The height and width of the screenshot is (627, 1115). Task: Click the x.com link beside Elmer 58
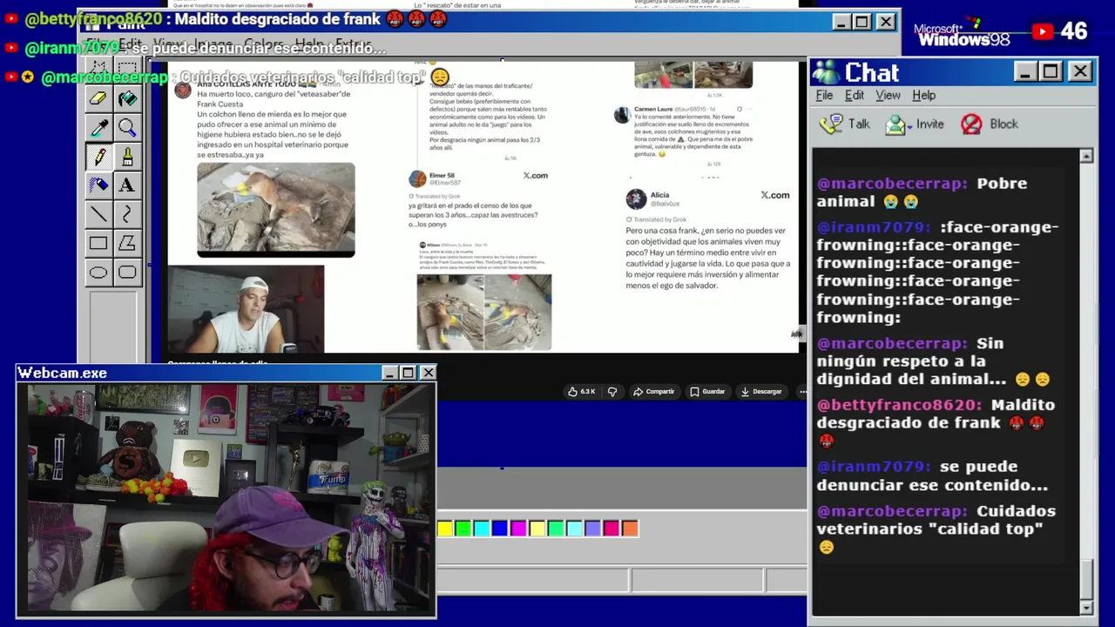pyautogui.click(x=535, y=176)
